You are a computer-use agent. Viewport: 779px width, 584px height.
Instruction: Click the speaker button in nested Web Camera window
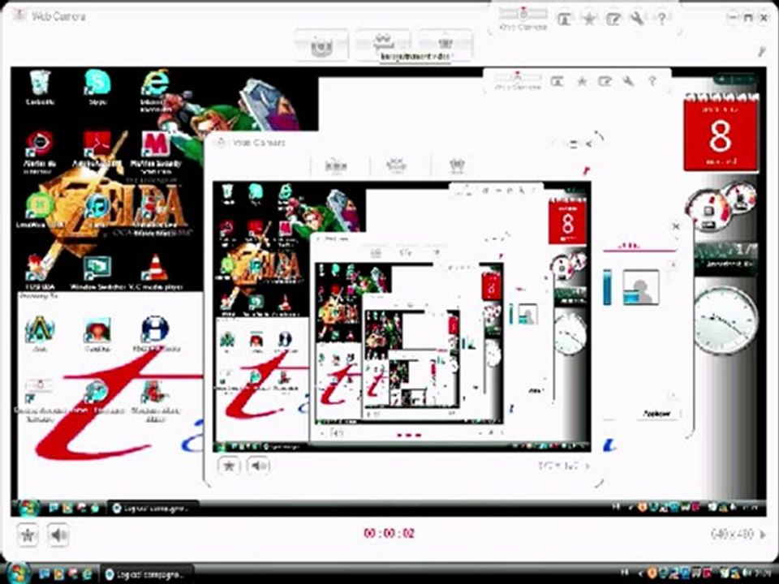coord(258,466)
